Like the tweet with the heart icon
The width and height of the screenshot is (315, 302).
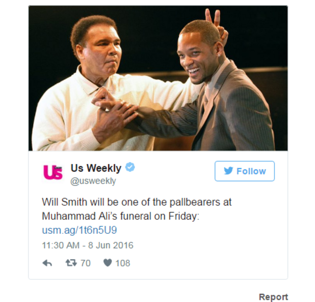(108, 263)
